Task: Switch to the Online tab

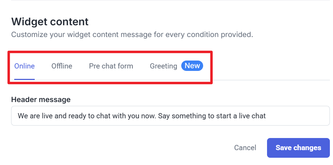Action: click(24, 66)
